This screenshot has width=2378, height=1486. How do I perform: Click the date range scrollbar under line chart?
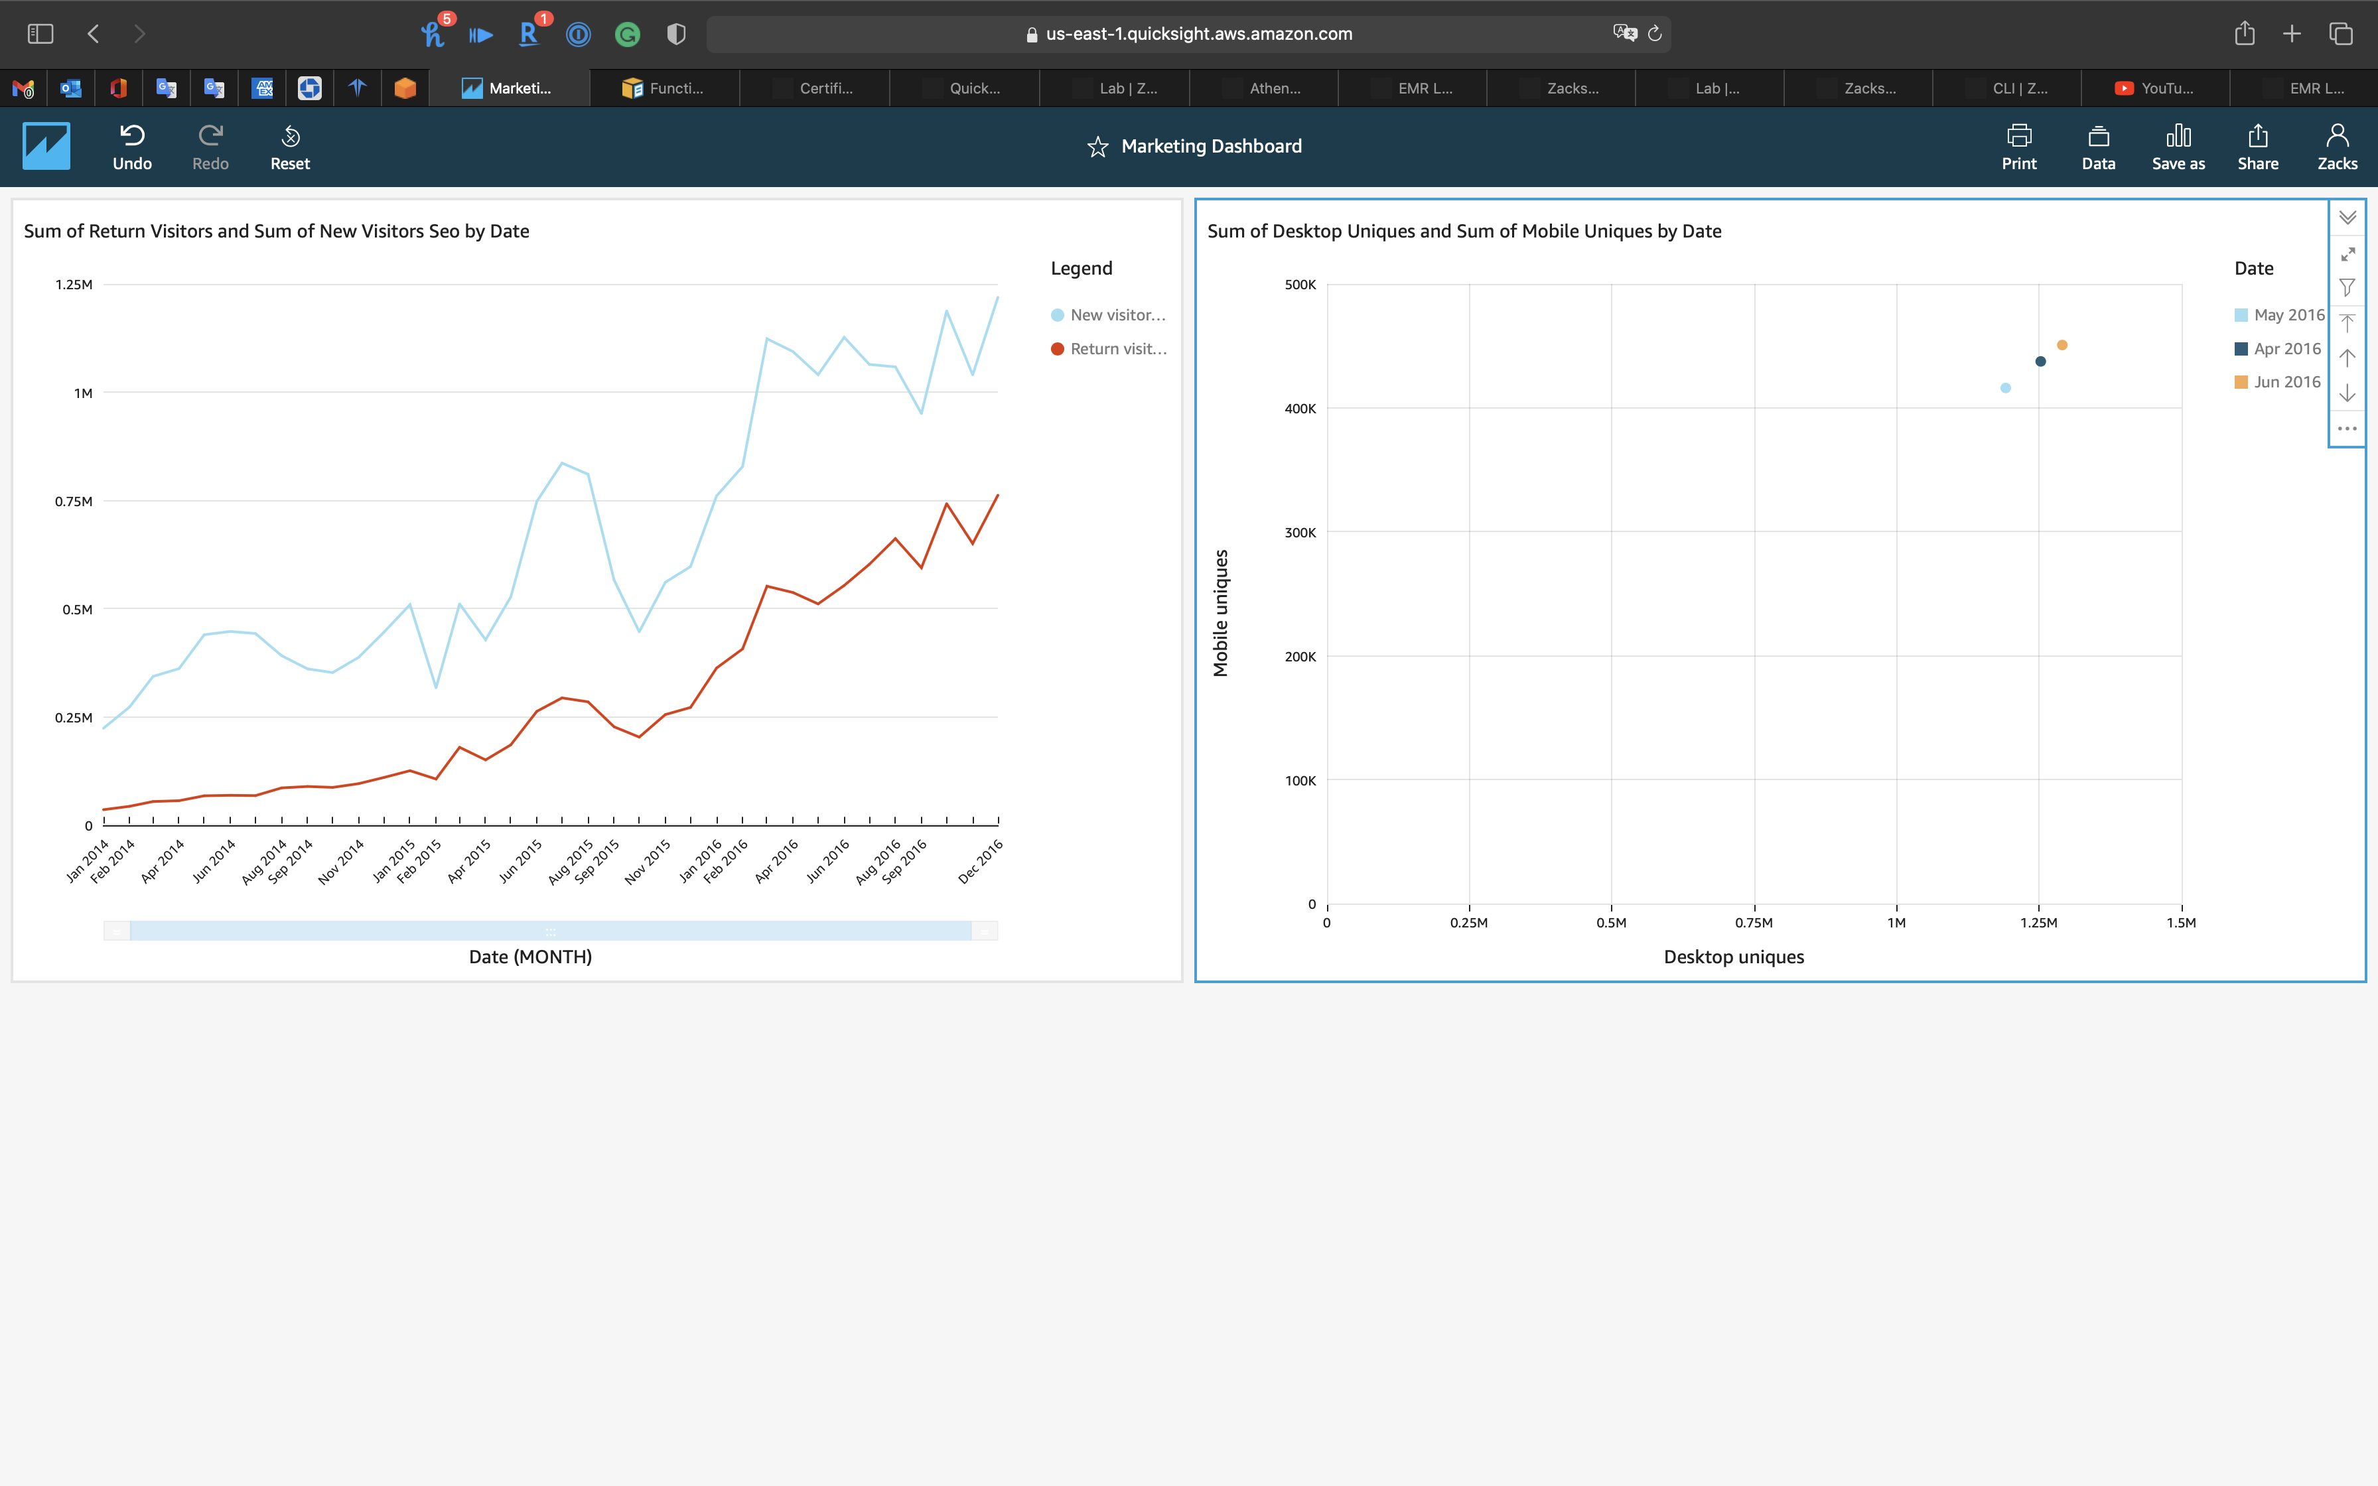[550, 931]
